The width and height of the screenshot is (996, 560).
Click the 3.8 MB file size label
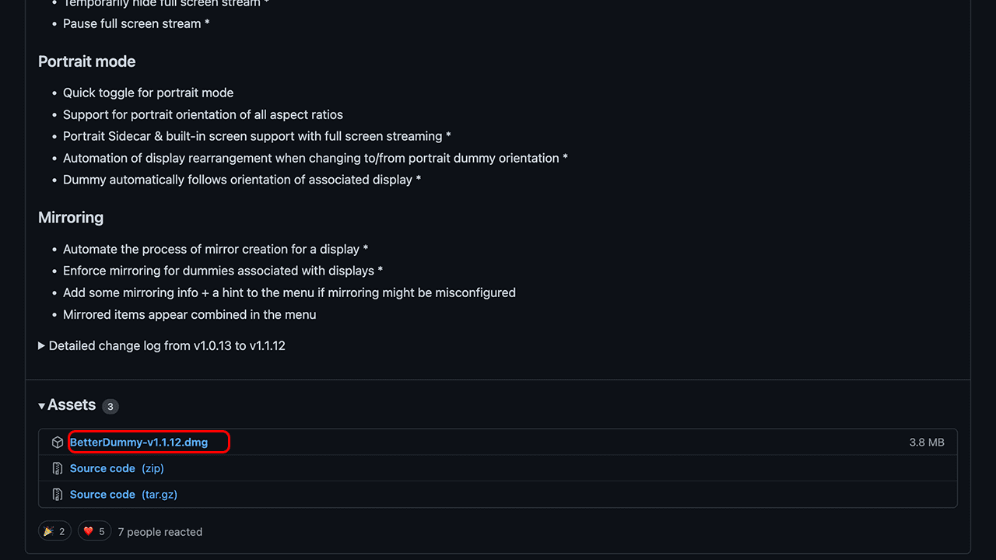coord(926,443)
